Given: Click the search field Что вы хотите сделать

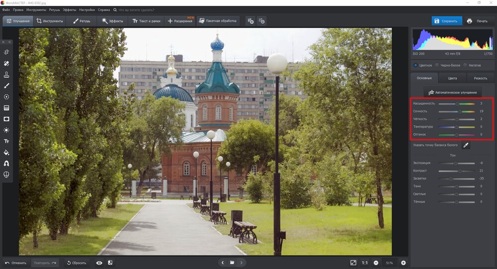Looking at the screenshot, I should (x=136, y=10).
